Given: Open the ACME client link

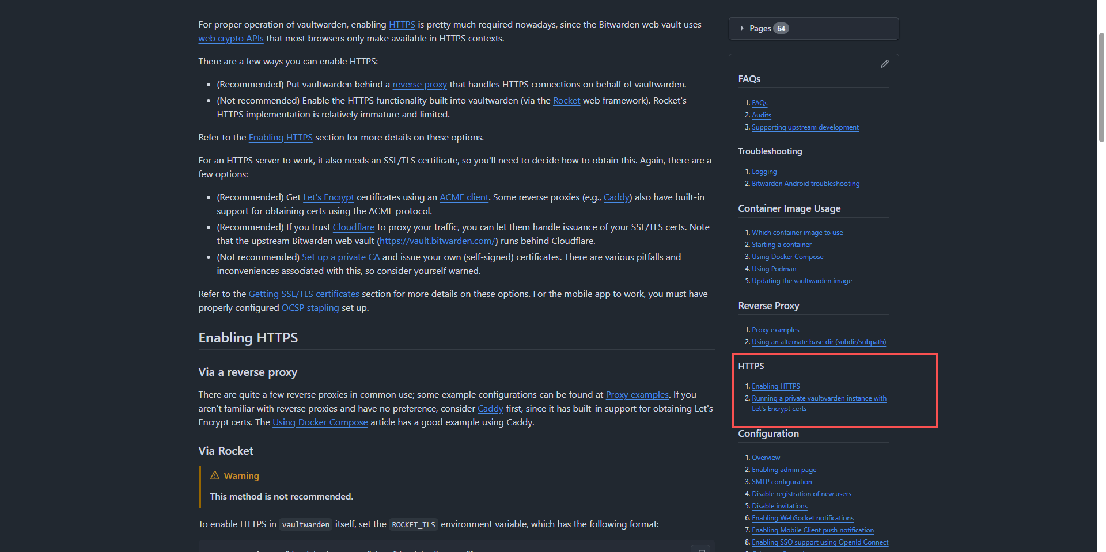Looking at the screenshot, I should point(464,197).
